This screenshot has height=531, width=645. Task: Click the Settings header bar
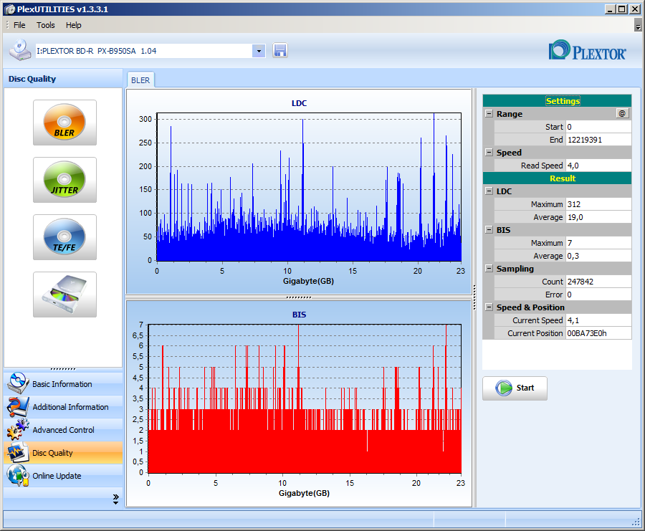point(557,101)
